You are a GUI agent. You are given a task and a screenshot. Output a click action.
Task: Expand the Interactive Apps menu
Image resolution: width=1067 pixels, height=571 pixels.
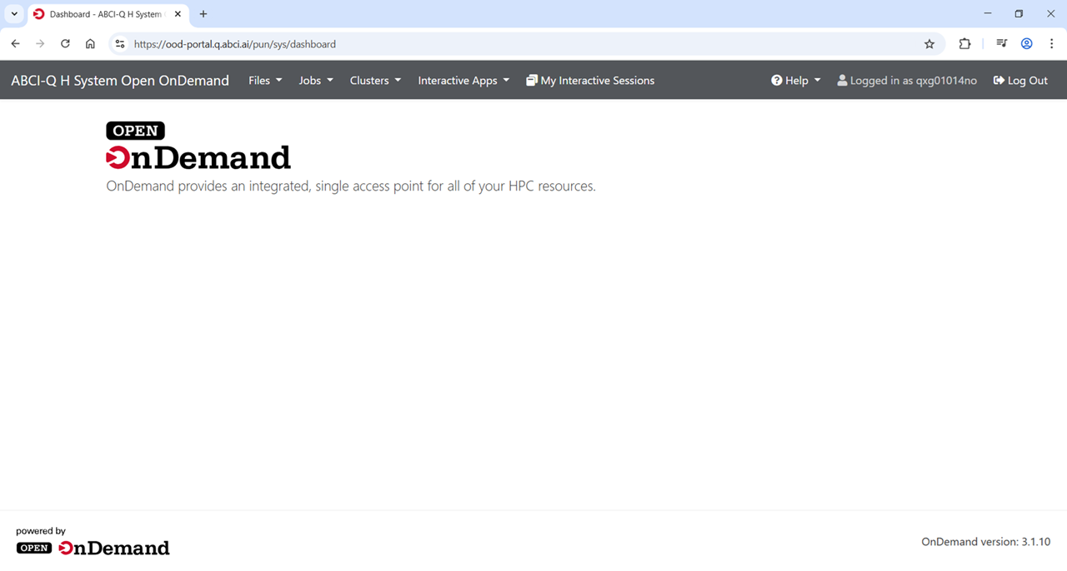463,81
